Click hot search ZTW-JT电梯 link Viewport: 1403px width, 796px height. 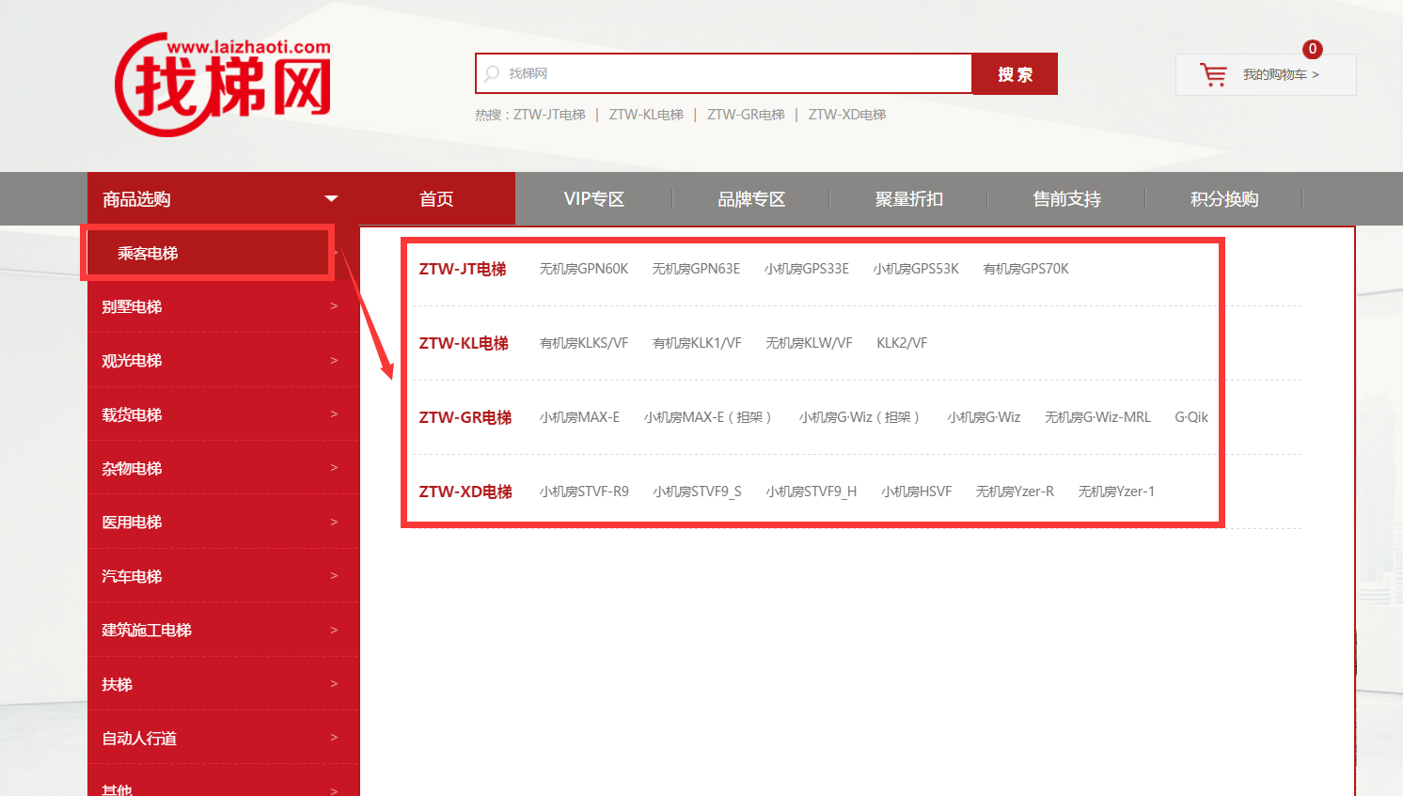[549, 115]
